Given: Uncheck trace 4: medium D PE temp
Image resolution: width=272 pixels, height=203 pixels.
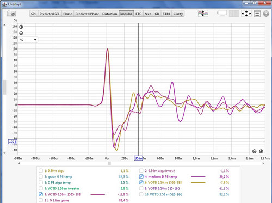Looking at the screenshot, I should pyautogui.click(x=141, y=176).
